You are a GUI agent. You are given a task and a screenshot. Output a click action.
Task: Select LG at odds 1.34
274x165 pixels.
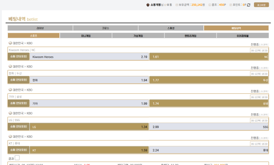pos(89,127)
